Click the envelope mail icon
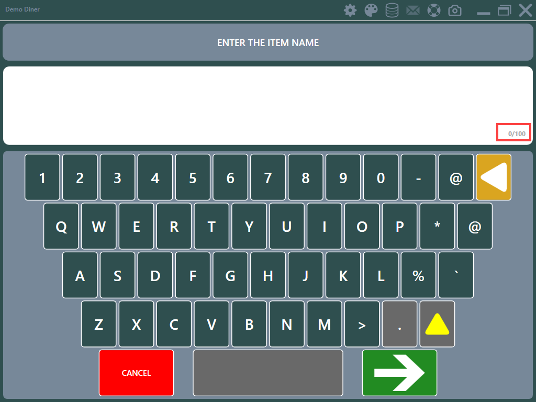The image size is (536, 402). coord(413,10)
